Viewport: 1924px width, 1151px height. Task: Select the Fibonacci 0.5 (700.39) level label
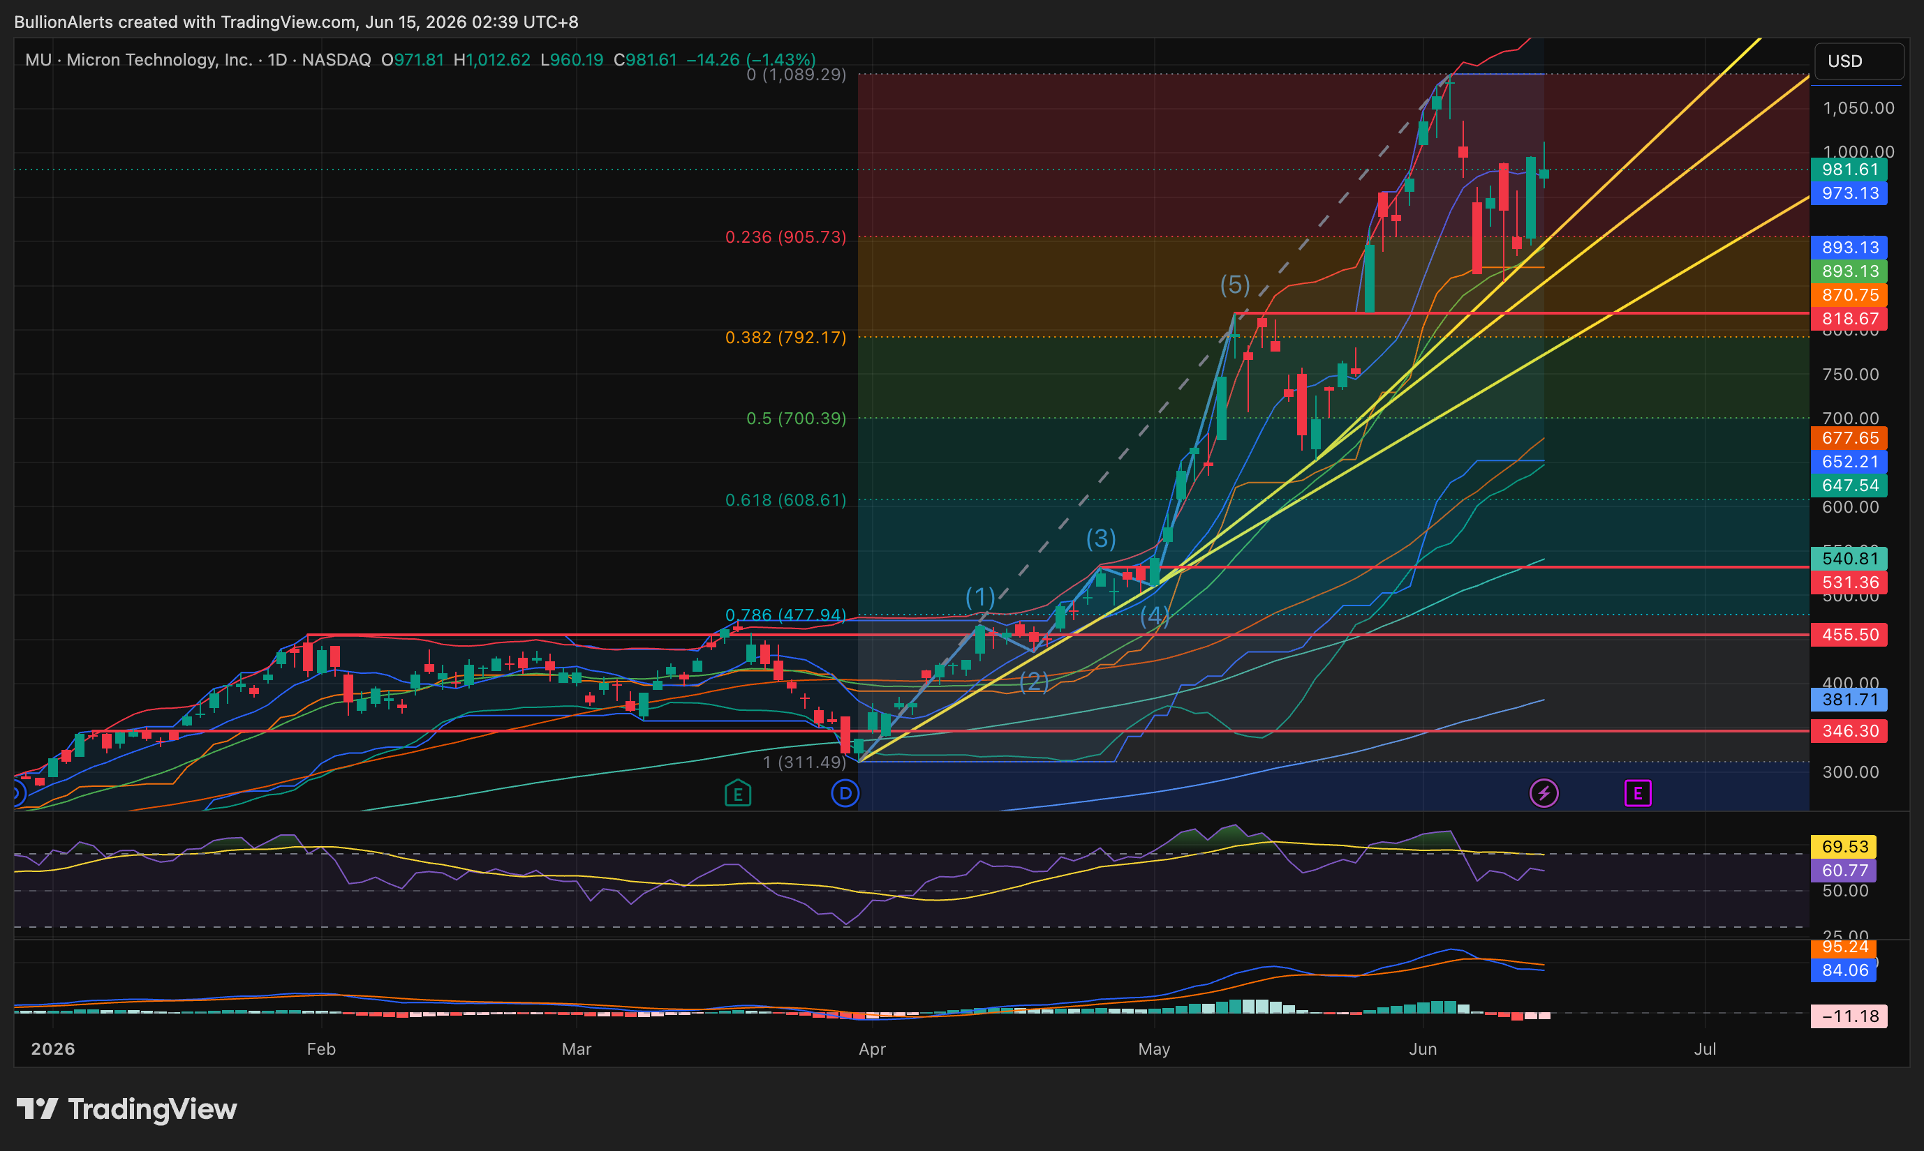pyautogui.click(x=797, y=419)
